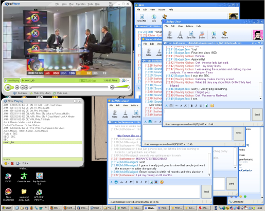Select 'Just A Minute - Wales' playlist item

[22, 122]
